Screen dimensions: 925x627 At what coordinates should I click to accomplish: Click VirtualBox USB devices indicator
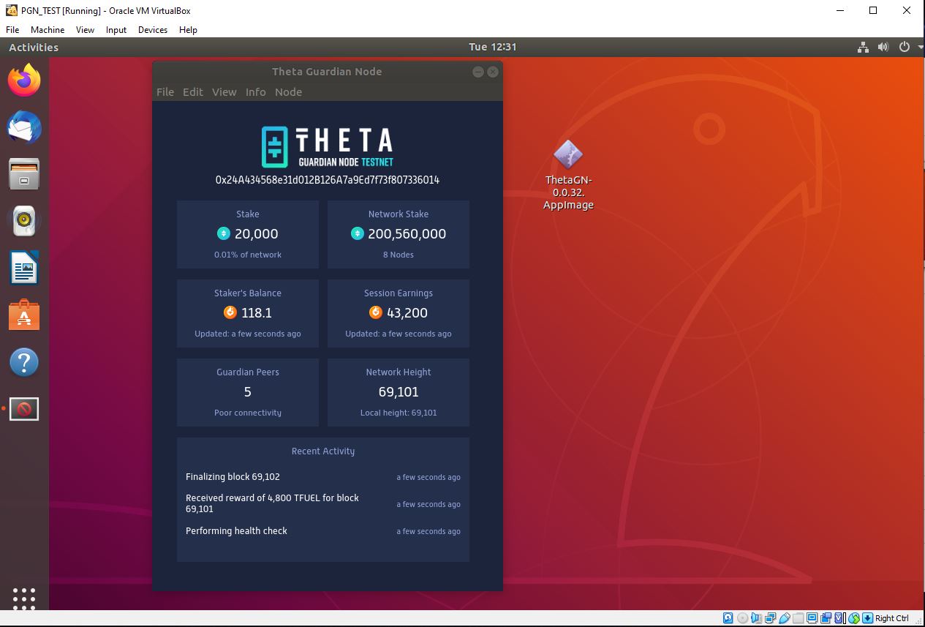[784, 618]
